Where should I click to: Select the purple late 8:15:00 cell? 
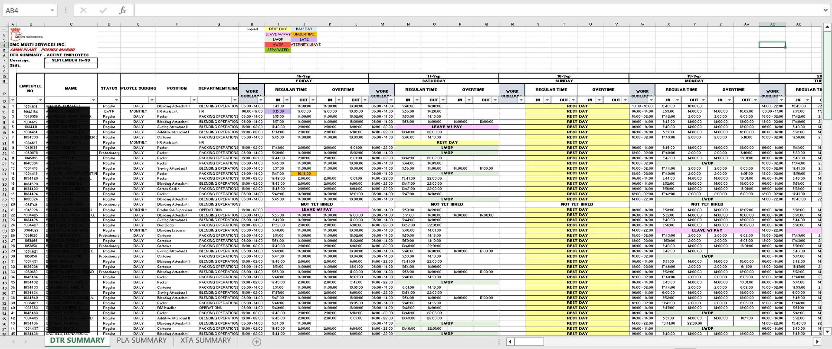click(x=278, y=111)
